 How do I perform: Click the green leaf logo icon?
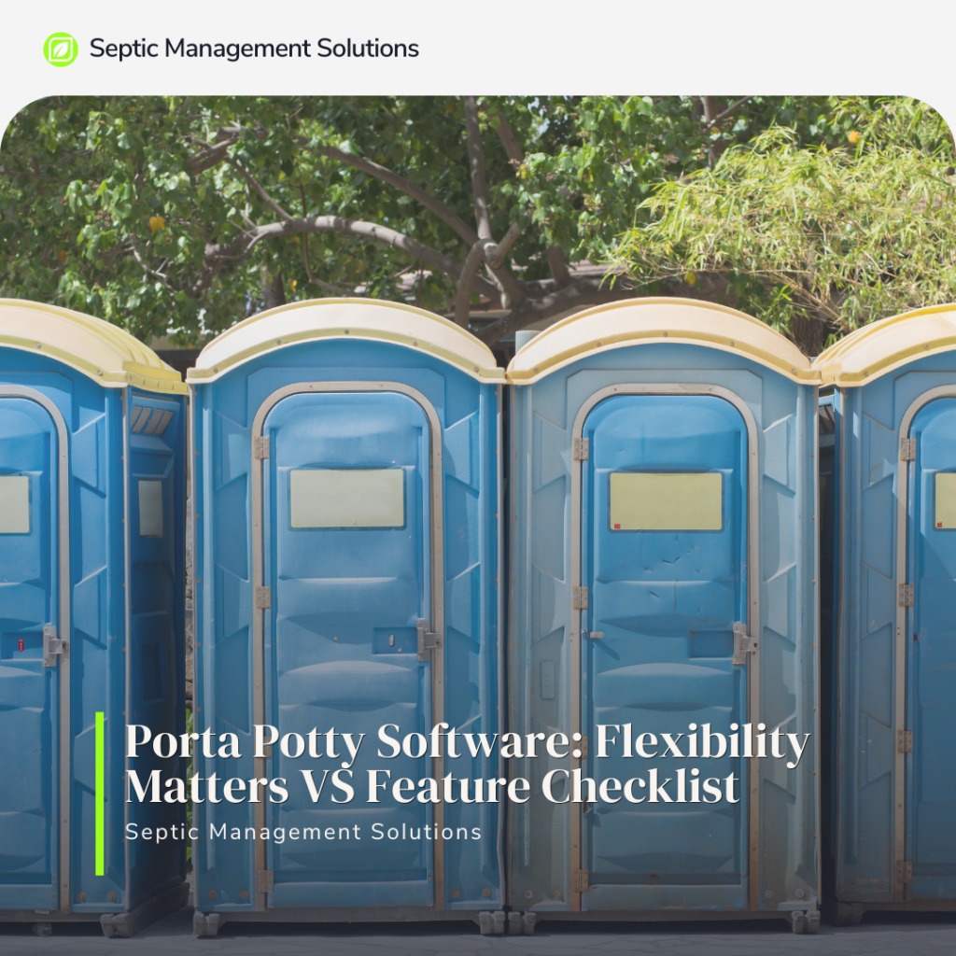[x=61, y=49]
